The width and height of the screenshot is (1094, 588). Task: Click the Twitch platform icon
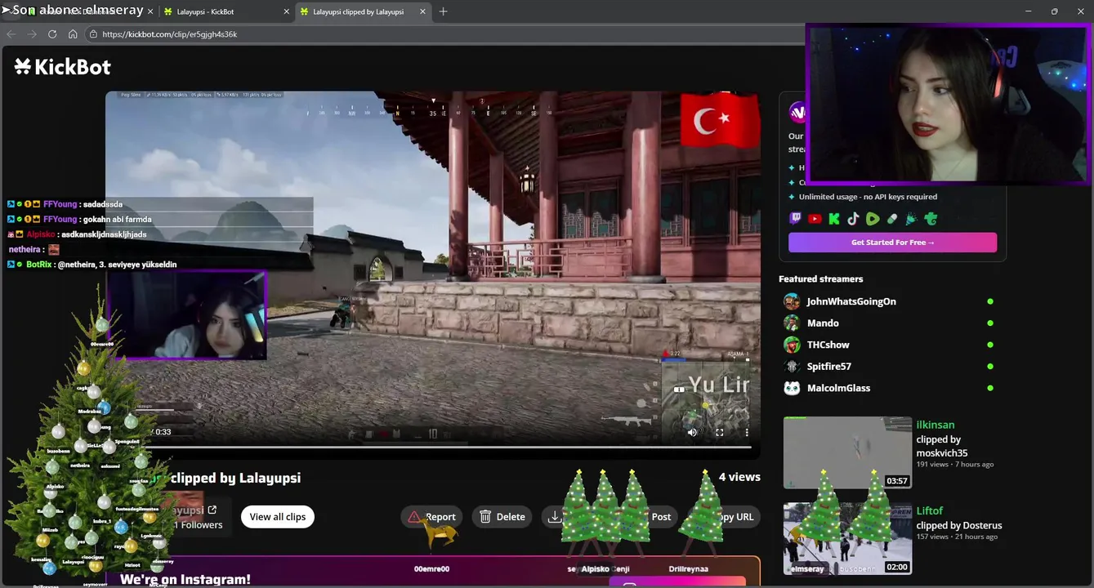click(795, 219)
